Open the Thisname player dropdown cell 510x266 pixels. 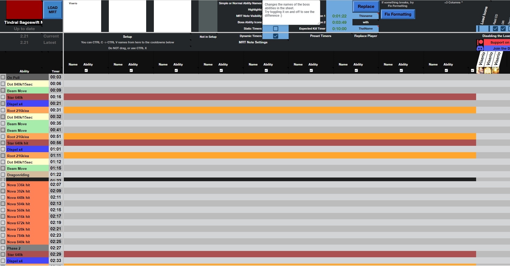click(x=365, y=16)
